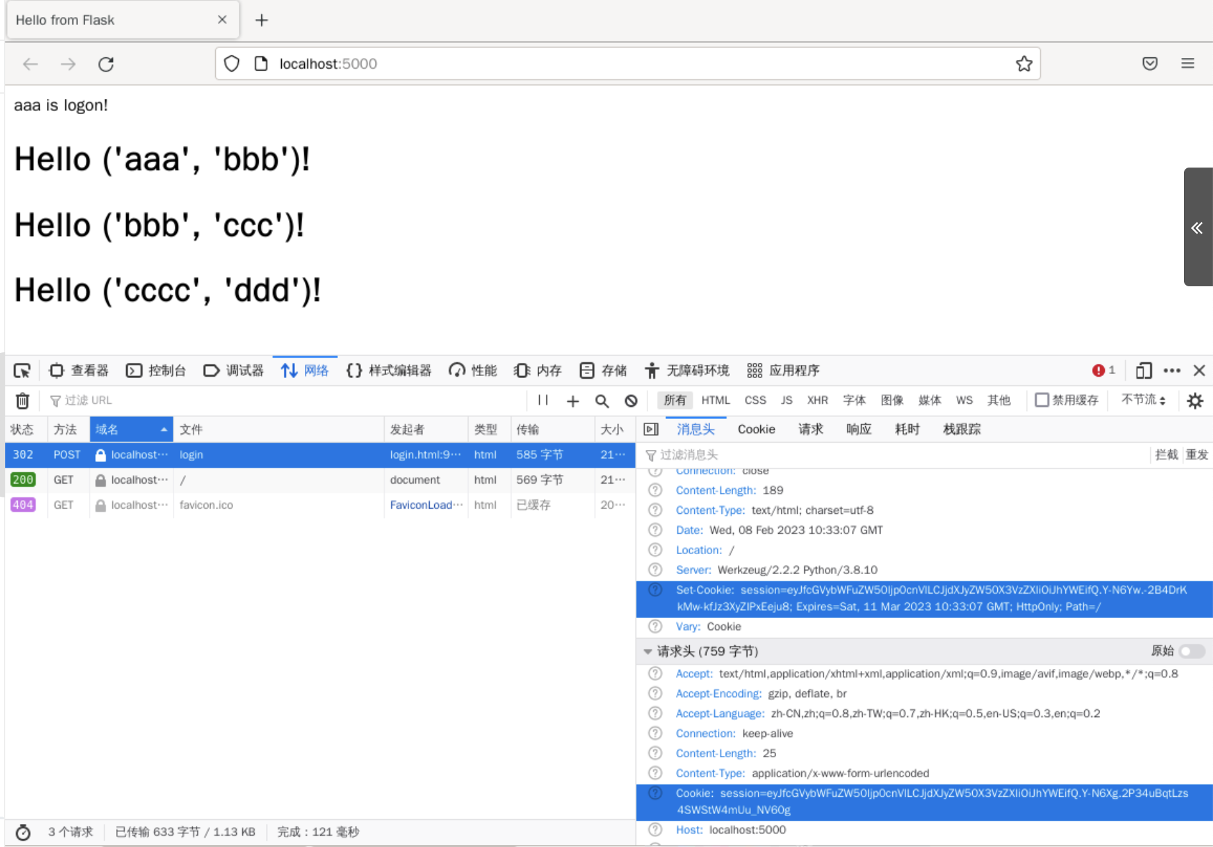Close the Hello from Flask tab

222,20
